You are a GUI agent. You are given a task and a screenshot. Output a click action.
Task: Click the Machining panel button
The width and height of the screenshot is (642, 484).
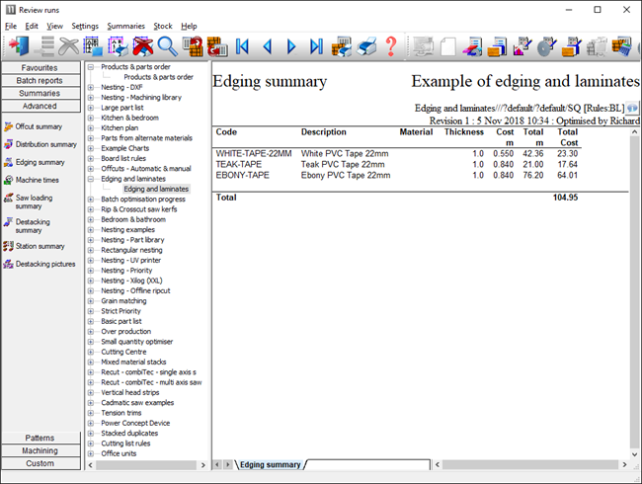pyautogui.click(x=40, y=450)
